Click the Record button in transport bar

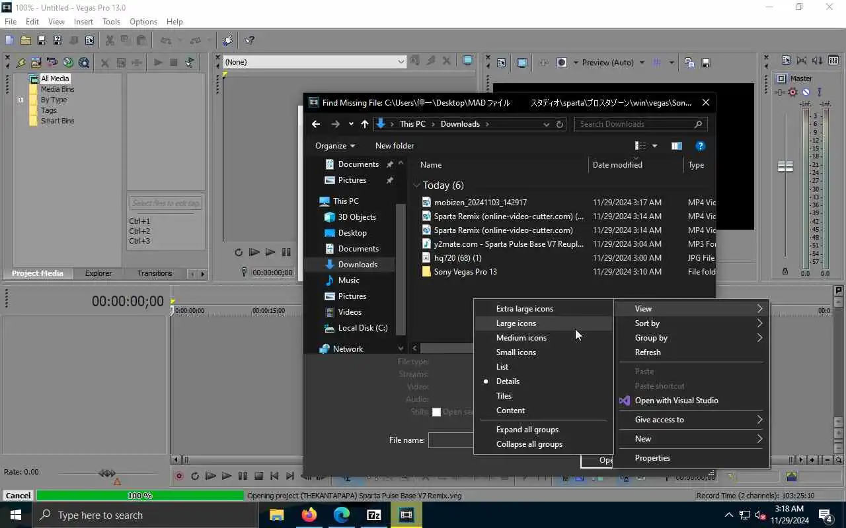(x=178, y=476)
